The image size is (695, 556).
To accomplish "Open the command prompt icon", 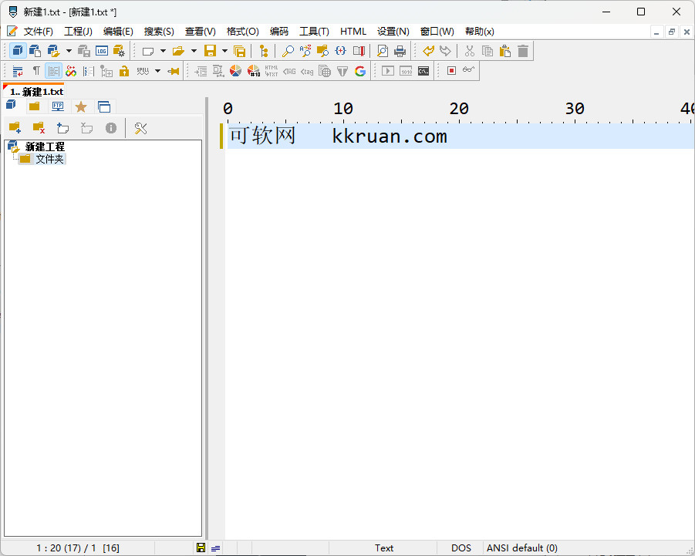I will (423, 71).
